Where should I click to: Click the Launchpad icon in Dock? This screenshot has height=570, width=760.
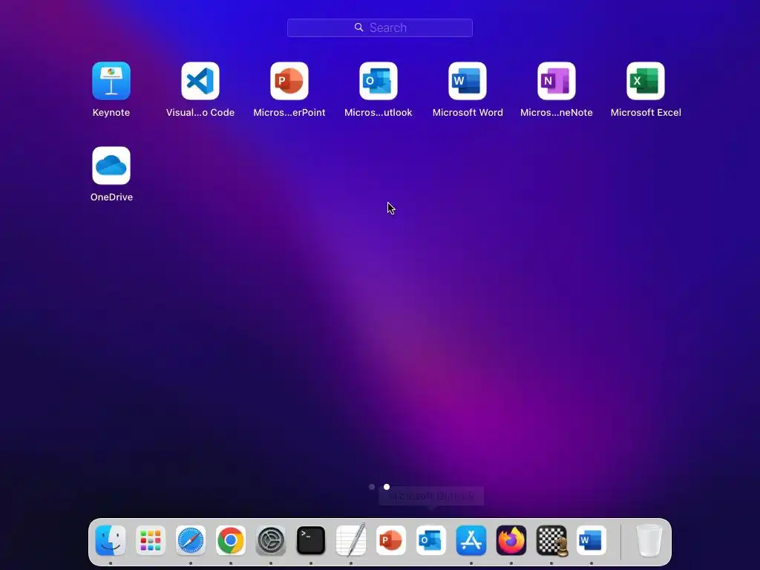(151, 540)
